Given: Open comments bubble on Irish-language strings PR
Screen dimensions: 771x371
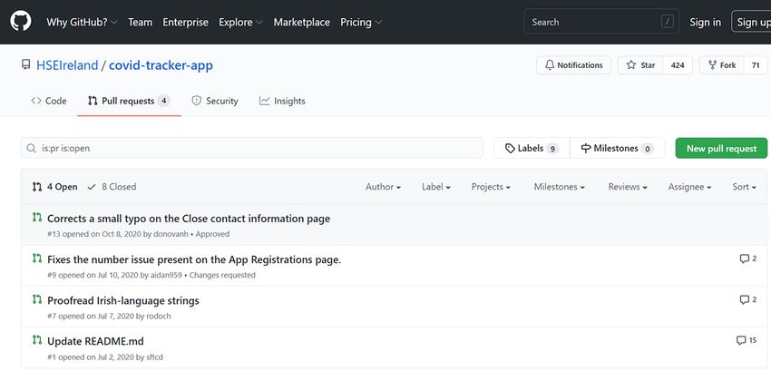Looking at the screenshot, I should 748,299.
